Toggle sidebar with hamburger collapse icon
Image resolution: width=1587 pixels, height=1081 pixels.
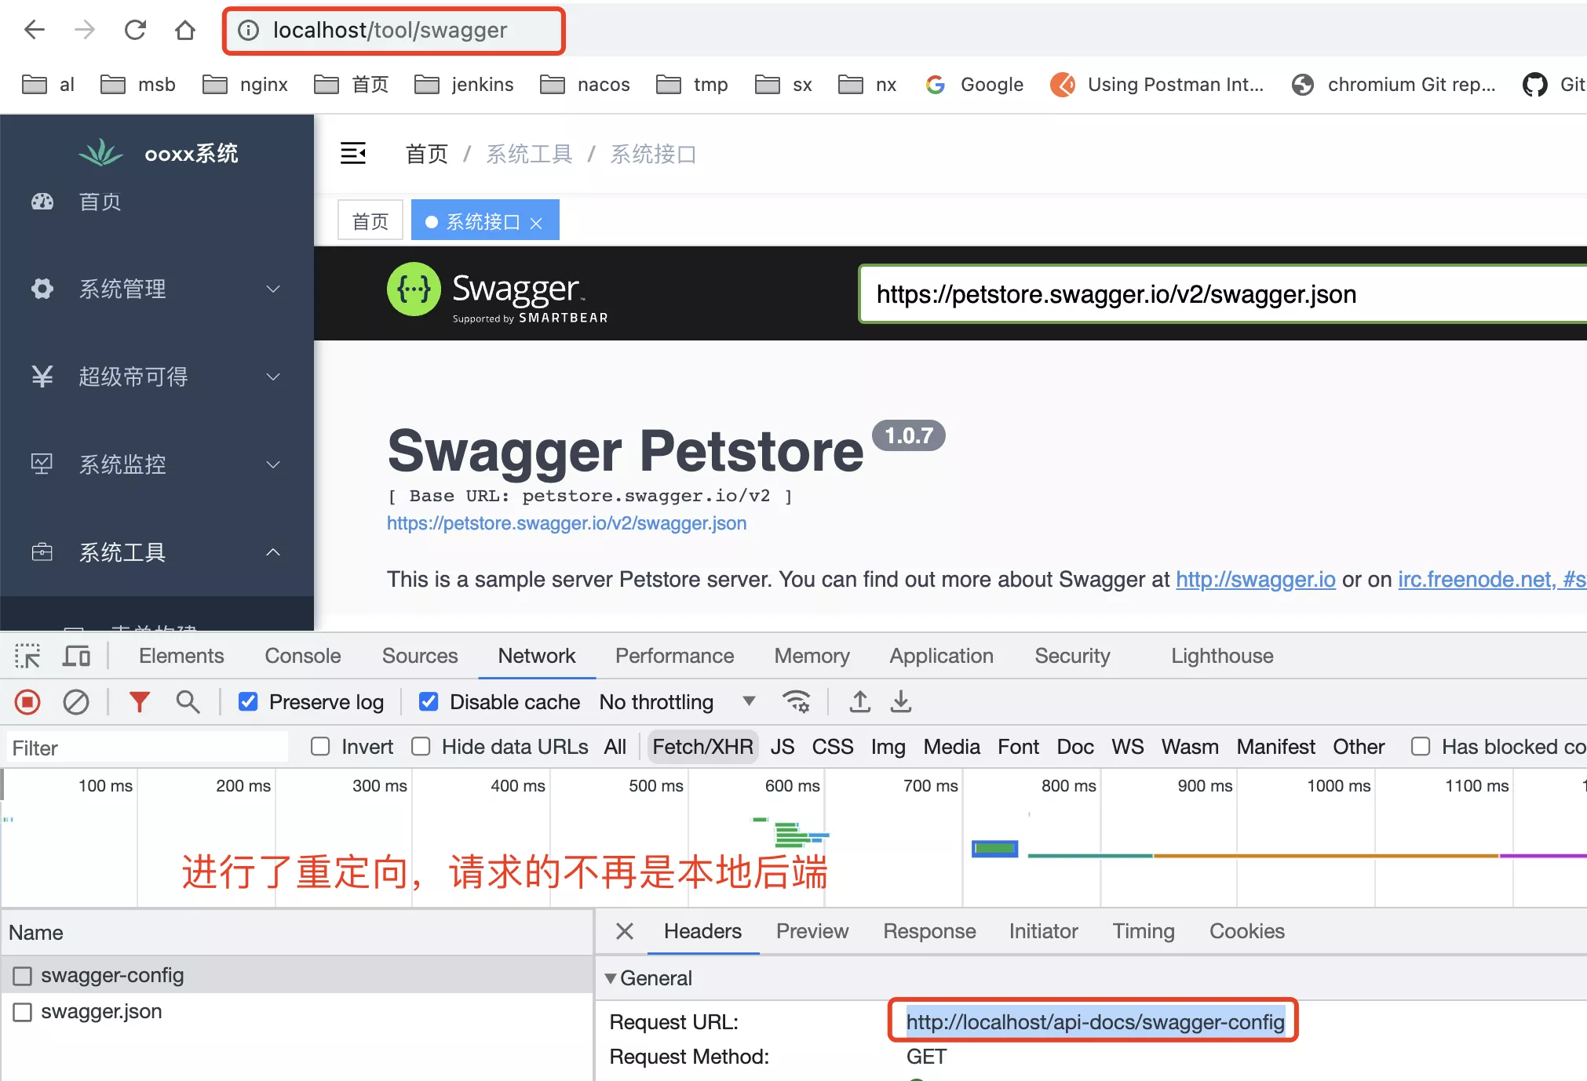pos(353,153)
